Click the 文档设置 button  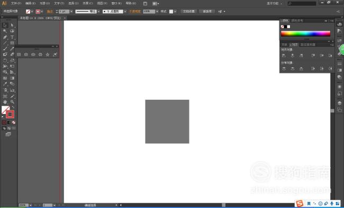189,12
